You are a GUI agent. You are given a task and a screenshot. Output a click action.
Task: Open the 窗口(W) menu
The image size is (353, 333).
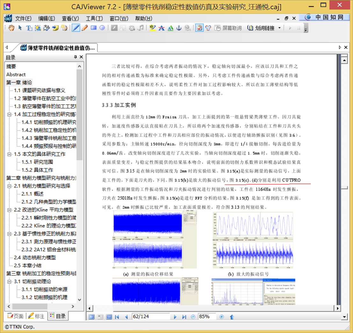tap(119, 18)
